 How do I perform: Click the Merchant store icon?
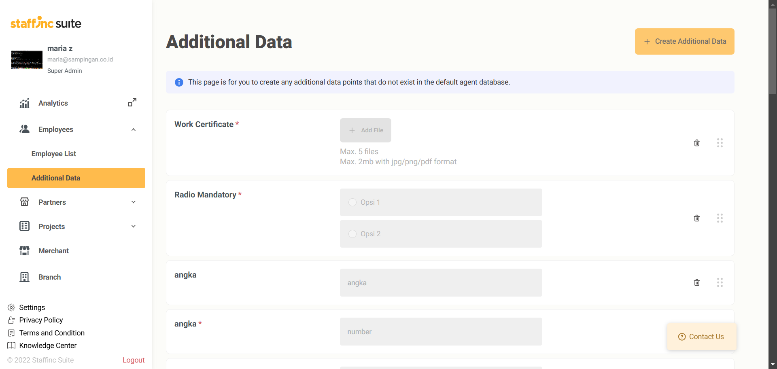coord(25,251)
